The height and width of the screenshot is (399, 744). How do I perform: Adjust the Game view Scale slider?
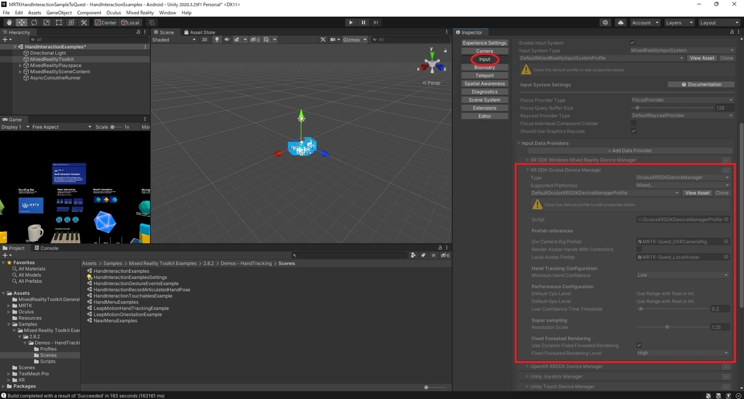coord(115,127)
